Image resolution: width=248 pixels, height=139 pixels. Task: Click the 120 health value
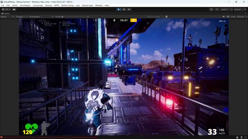point(28,132)
